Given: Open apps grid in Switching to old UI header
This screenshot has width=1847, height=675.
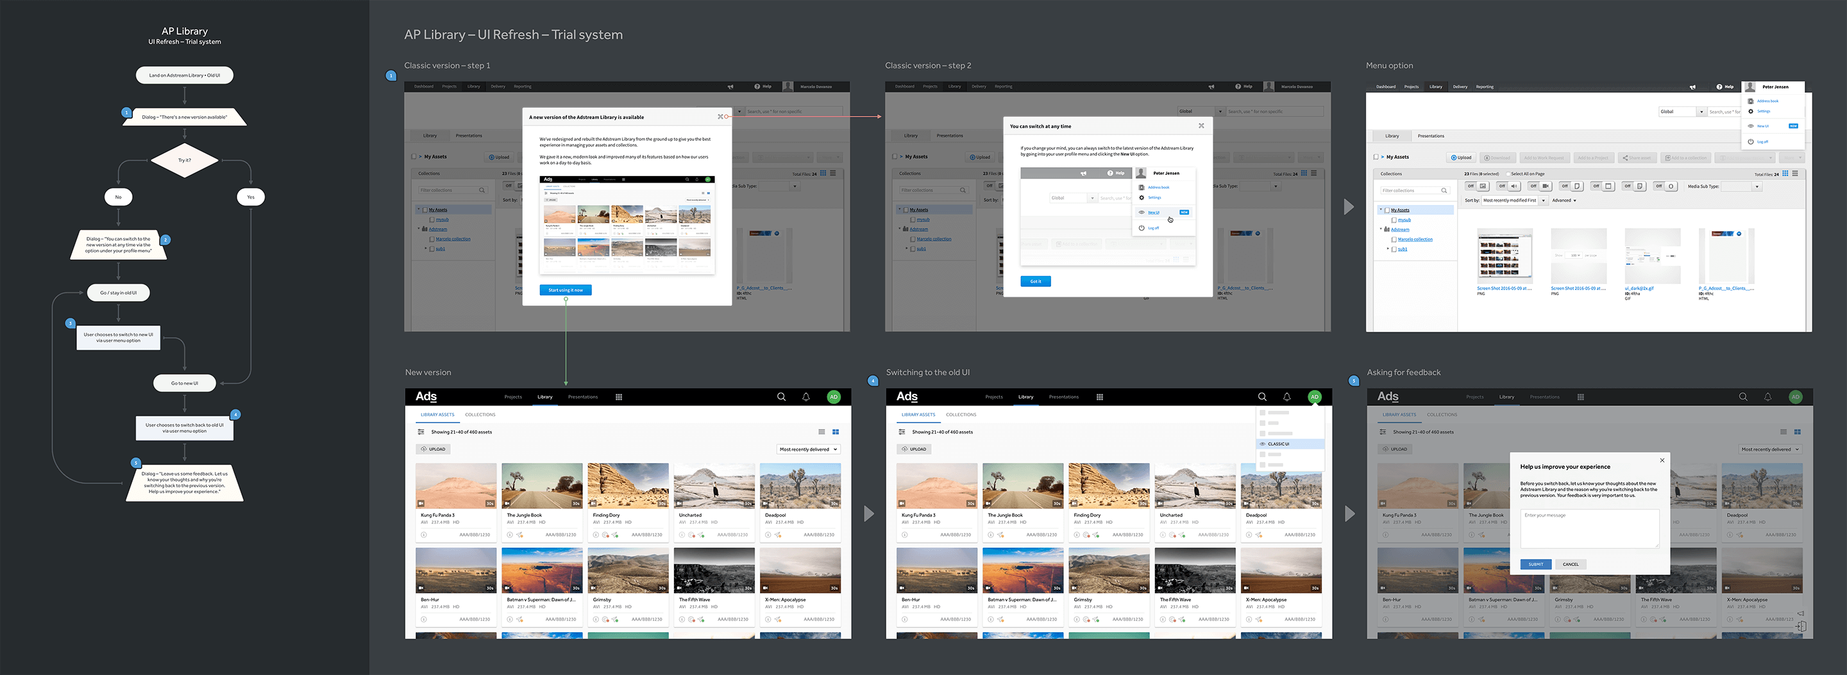Looking at the screenshot, I should click(x=1100, y=396).
